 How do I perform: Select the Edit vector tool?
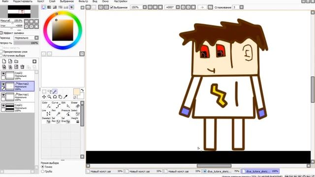click(x=66, y=105)
